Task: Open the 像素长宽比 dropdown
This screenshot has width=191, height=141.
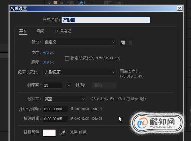Action: coord(79,72)
